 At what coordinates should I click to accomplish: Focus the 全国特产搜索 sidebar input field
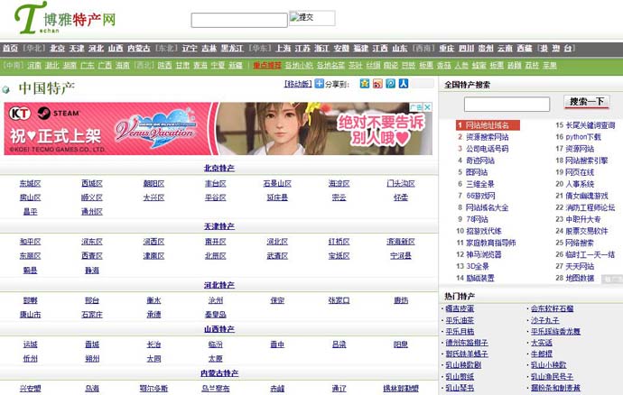pos(507,104)
